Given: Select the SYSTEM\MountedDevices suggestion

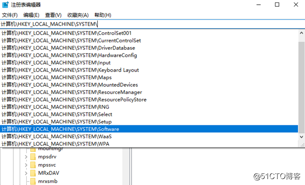Looking at the screenshot, I should [x=149, y=85].
